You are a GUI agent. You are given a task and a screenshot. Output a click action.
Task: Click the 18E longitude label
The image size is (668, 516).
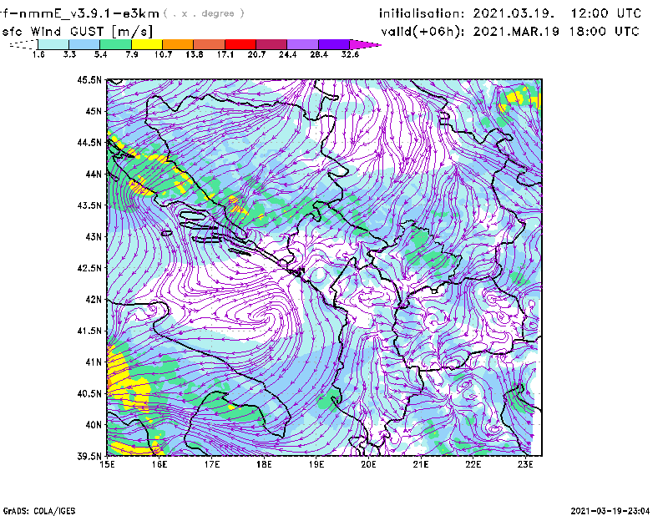tap(264, 464)
